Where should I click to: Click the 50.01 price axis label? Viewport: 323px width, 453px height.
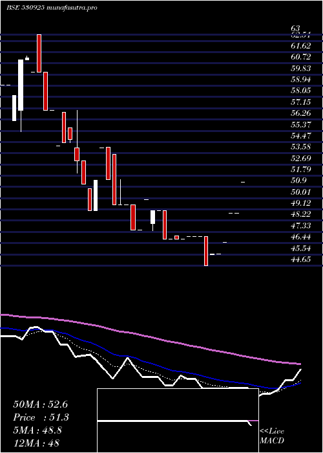click(x=301, y=192)
